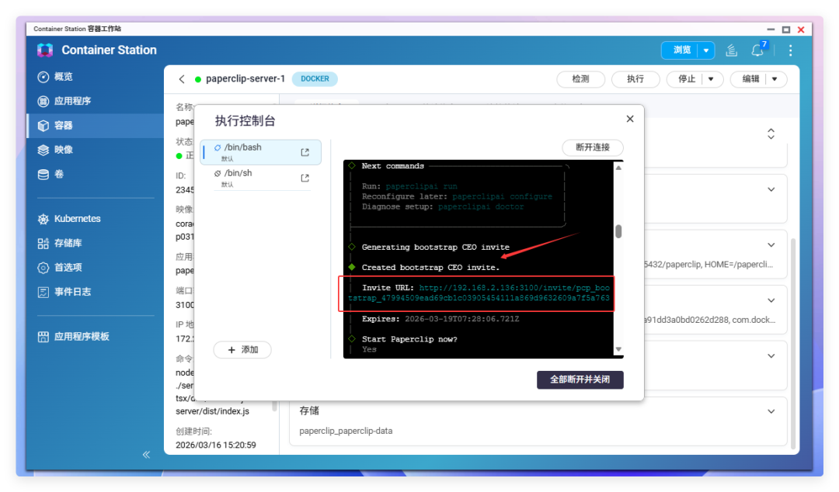Expand the section with com.dock label text

pyautogui.click(x=771, y=300)
